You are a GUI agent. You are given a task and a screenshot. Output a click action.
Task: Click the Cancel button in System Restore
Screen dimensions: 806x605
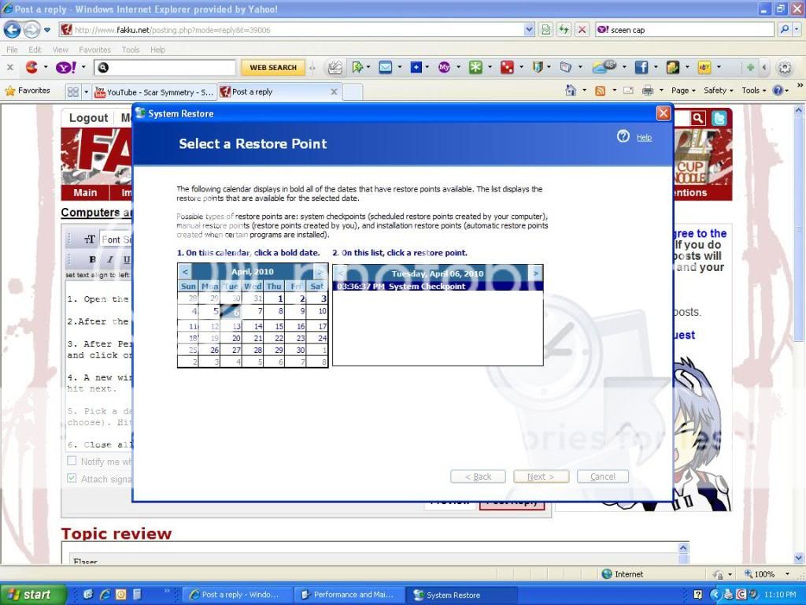(602, 477)
